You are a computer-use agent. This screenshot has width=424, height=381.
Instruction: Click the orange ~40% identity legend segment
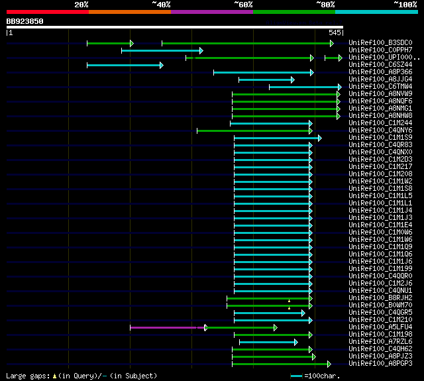pos(130,12)
